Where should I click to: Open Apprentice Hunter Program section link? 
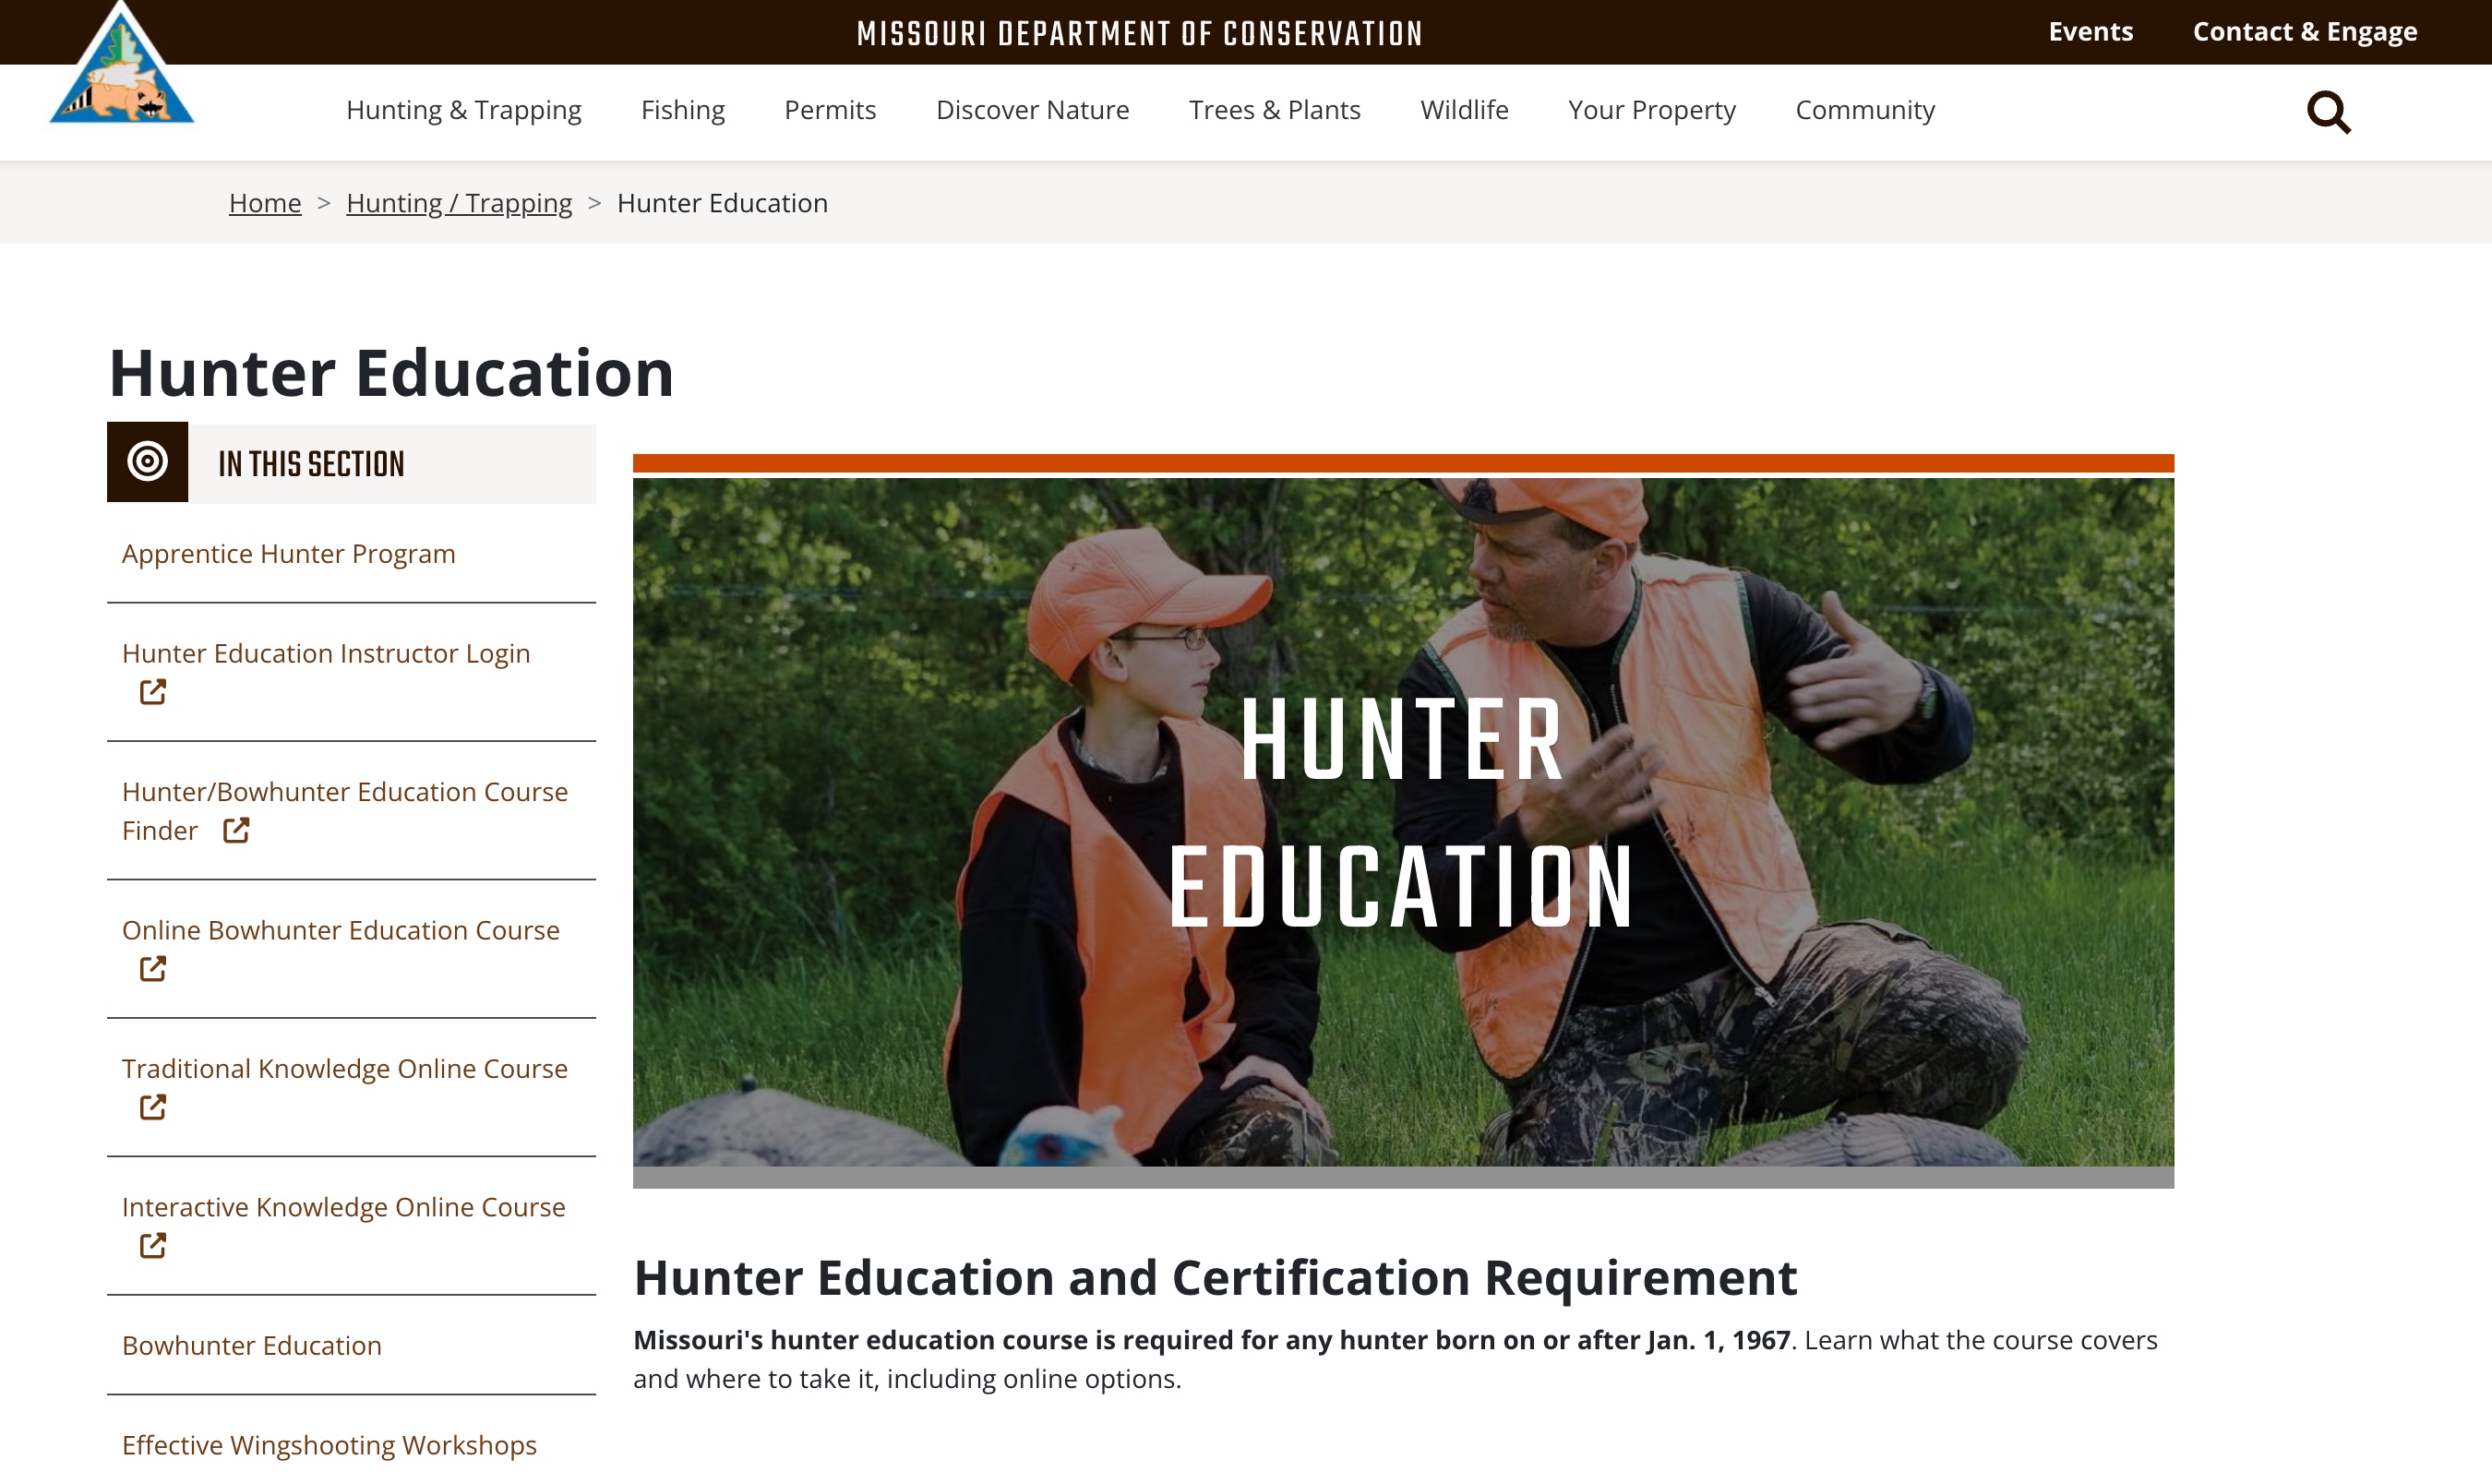pyautogui.click(x=288, y=554)
